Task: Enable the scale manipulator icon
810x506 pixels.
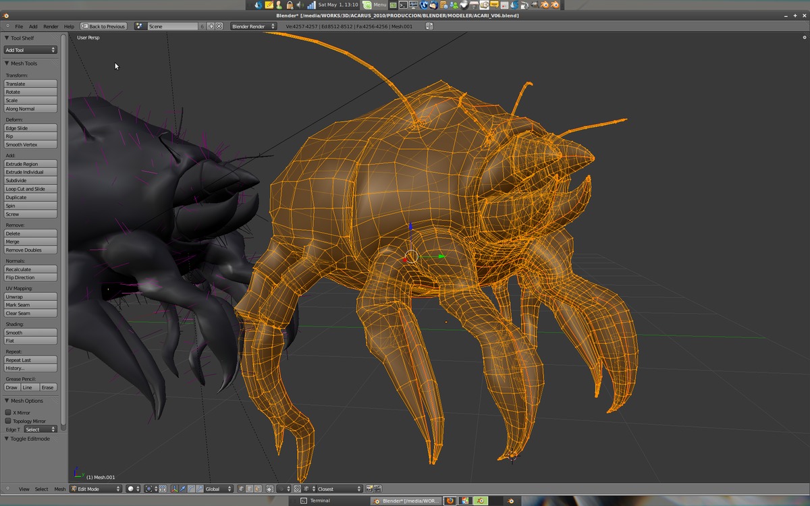Action: (198, 488)
